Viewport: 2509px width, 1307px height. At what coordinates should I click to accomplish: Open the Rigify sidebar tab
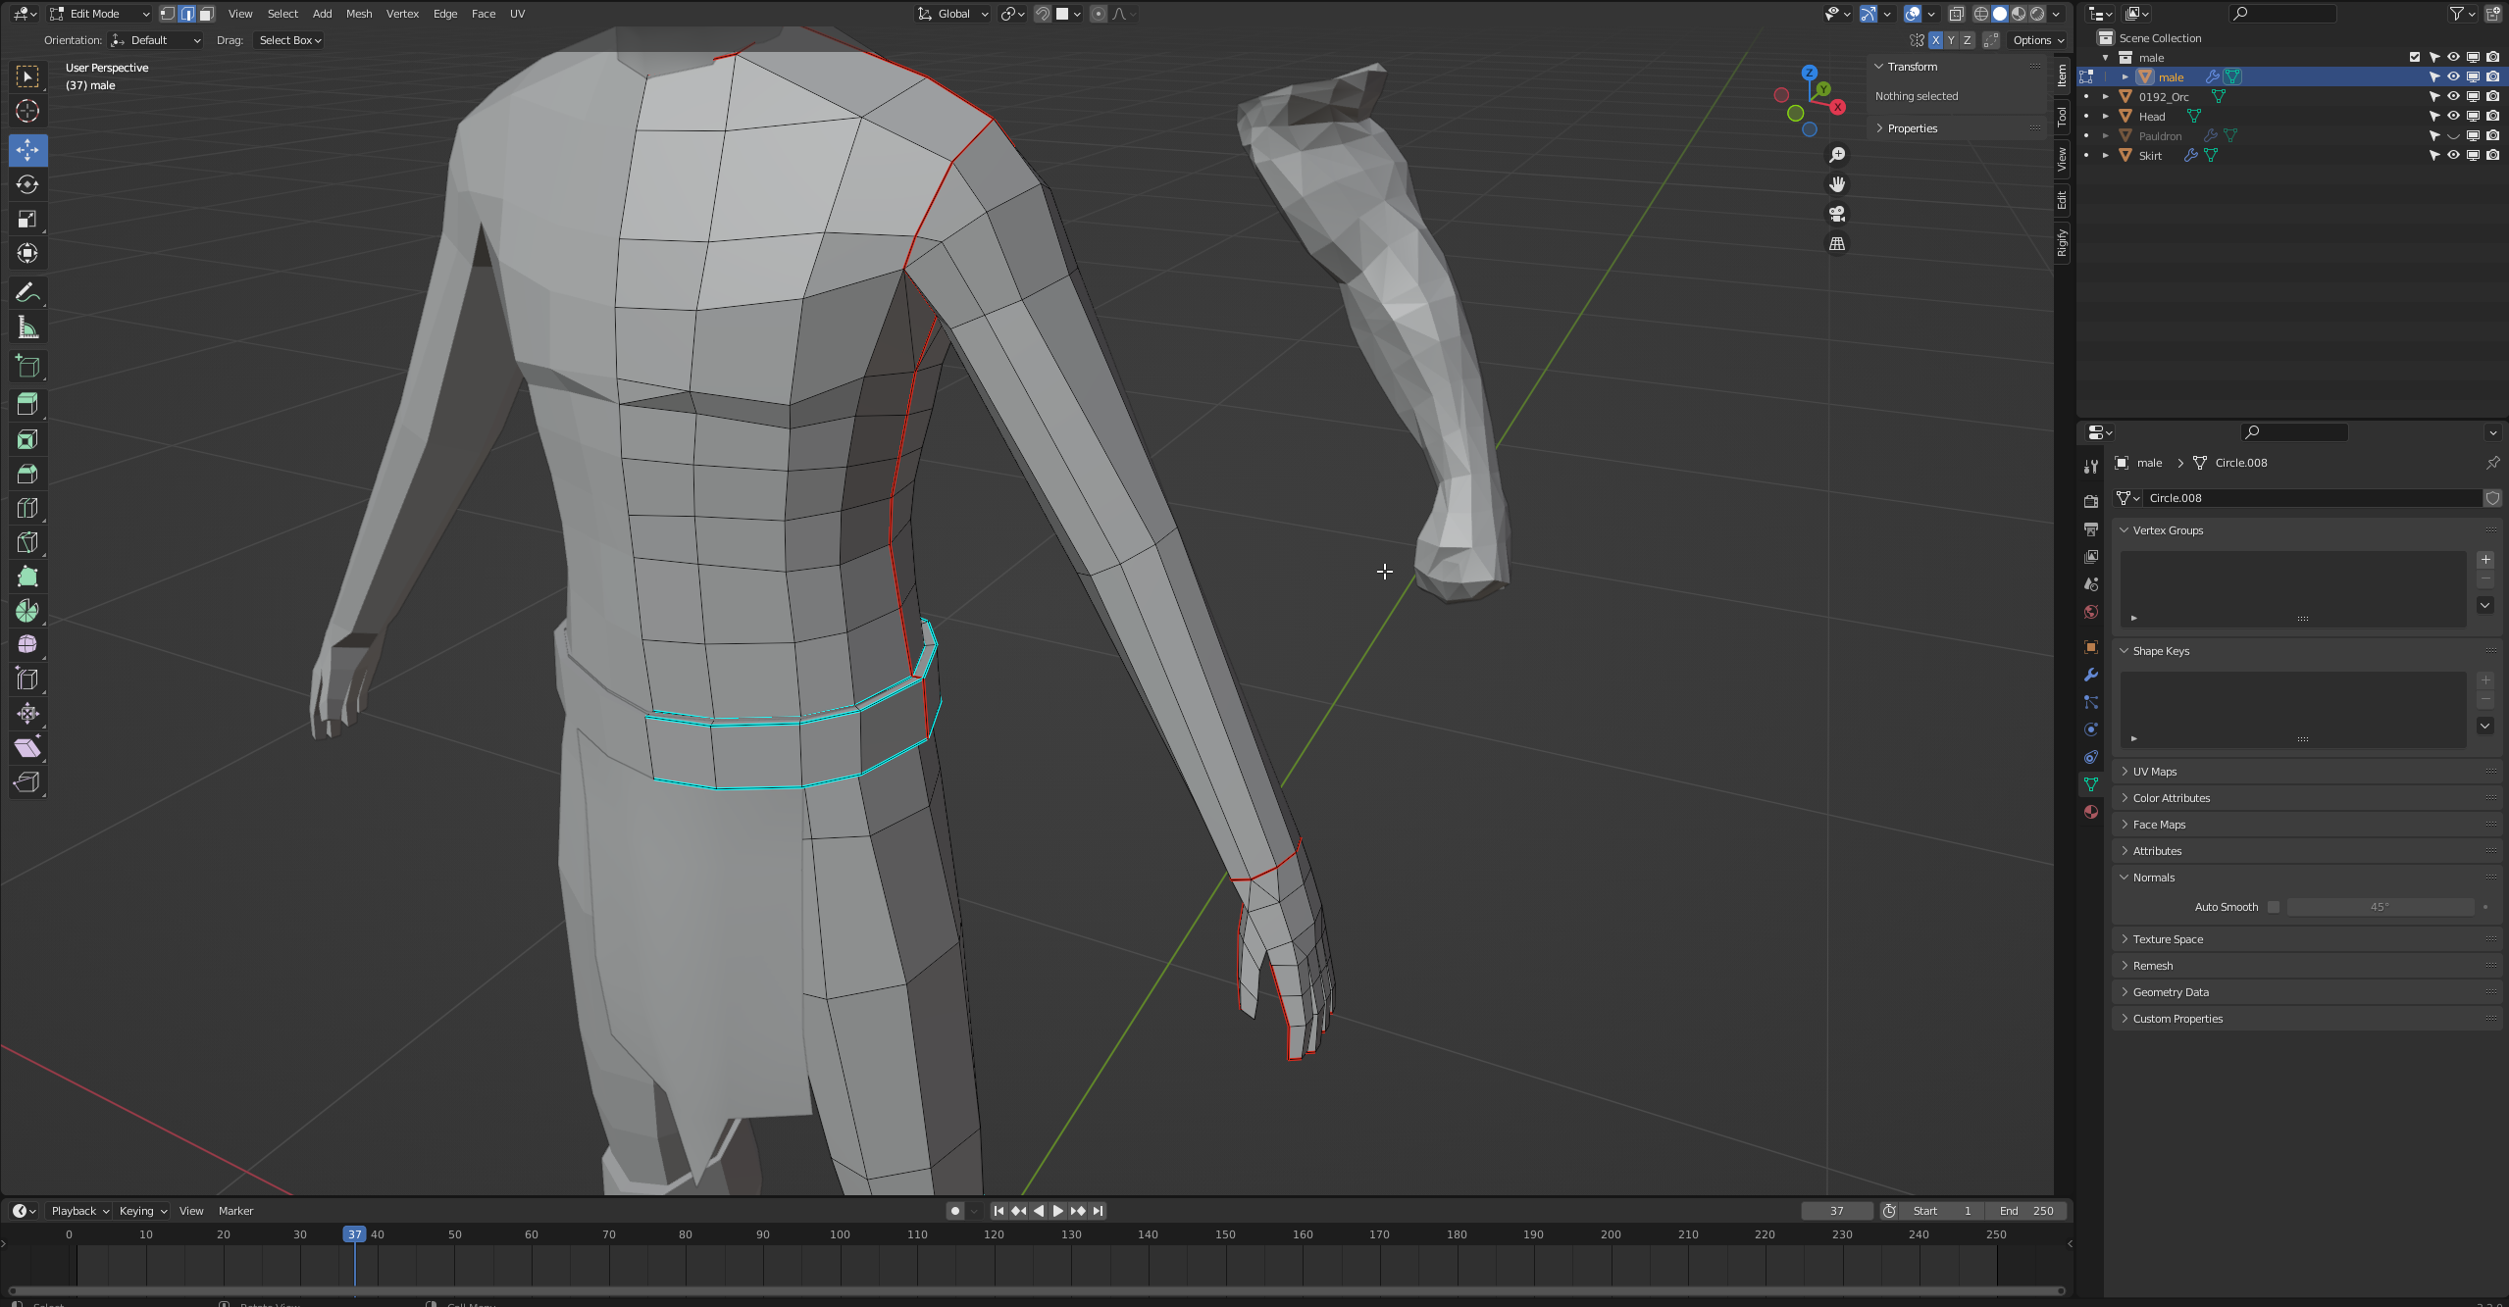[x=2061, y=241]
